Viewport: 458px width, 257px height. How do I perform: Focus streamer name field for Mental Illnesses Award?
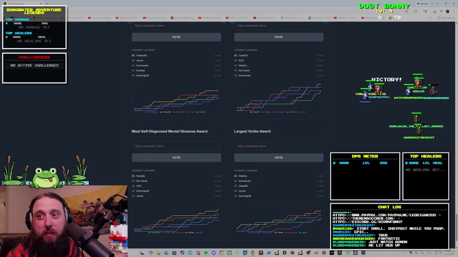(176, 146)
